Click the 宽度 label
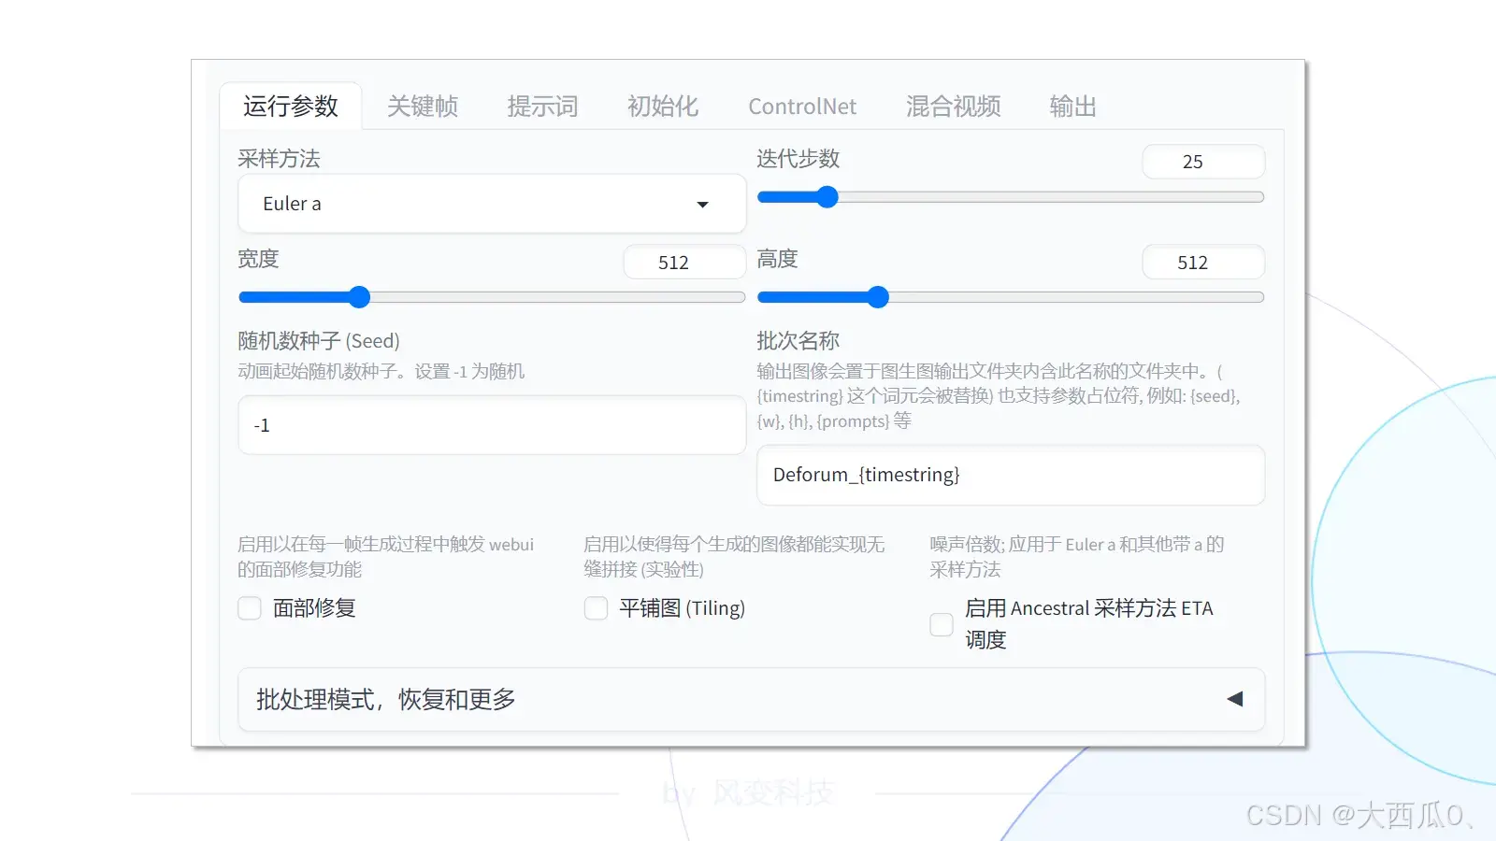Screen dimensions: 1496x841 [258, 259]
